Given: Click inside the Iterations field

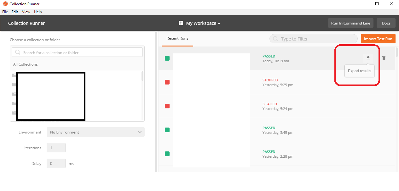Looking at the screenshot, I should coord(56,148).
